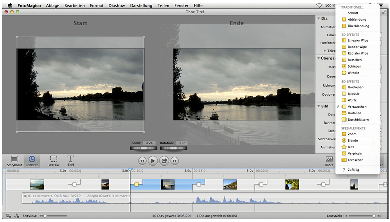Insert a Leerdia blank slide
Image resolution: width=390 pixels, height=222 pixels.
coord(54,160)
